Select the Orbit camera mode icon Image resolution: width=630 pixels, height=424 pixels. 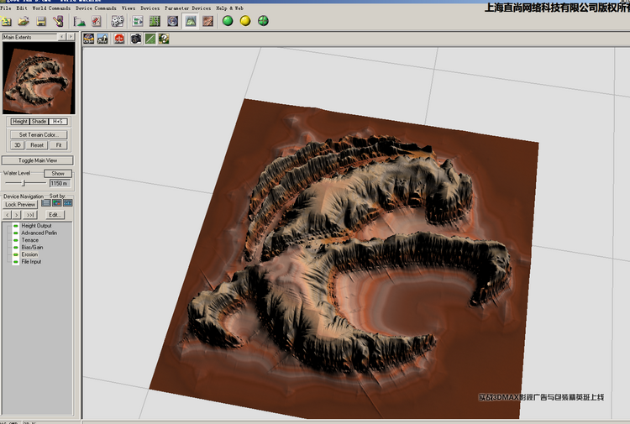[88, 39]
